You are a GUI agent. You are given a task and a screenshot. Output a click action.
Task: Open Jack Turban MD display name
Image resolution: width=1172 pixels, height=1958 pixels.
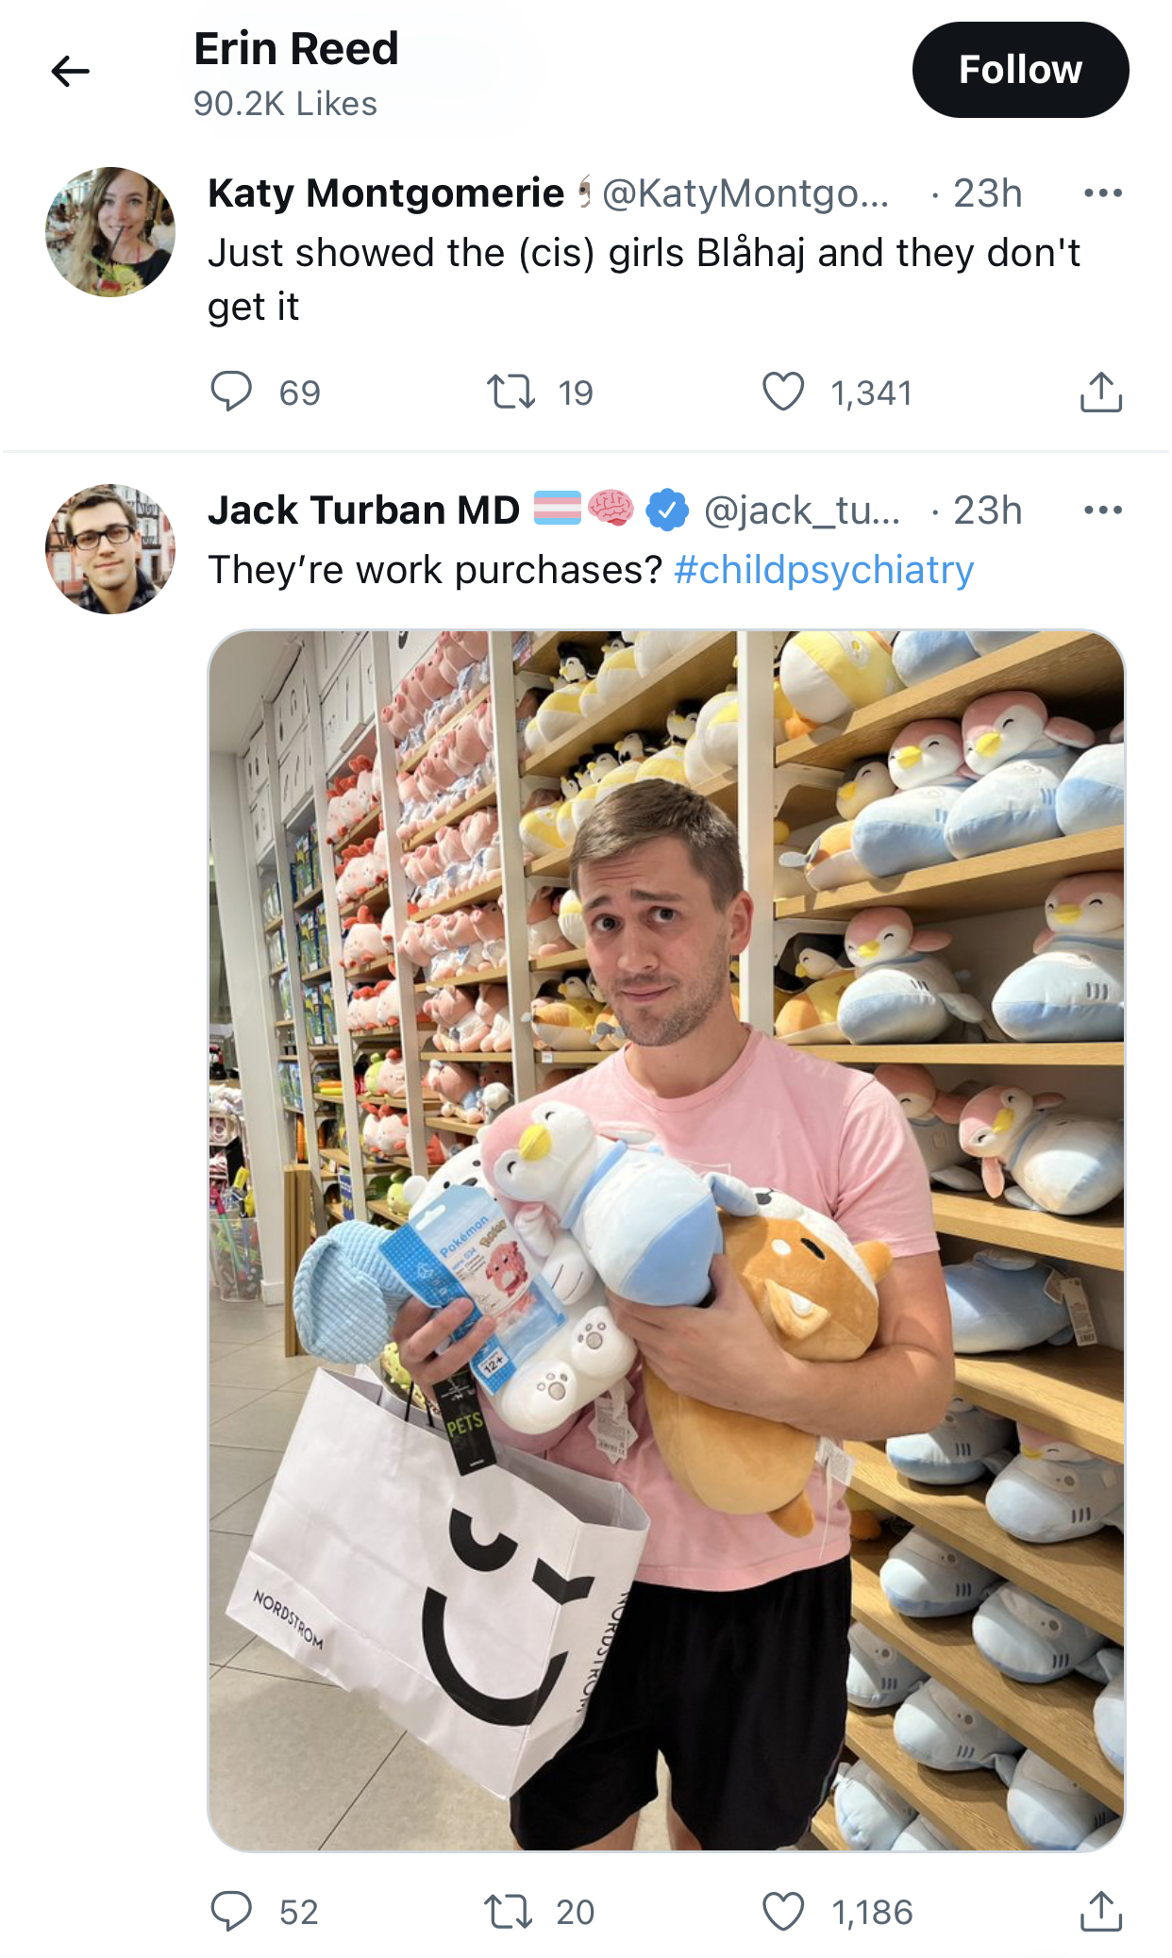363,510
